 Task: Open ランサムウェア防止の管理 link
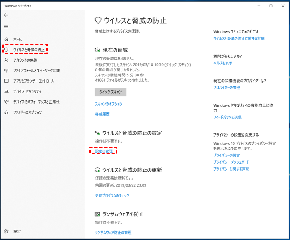click(113, 233)
